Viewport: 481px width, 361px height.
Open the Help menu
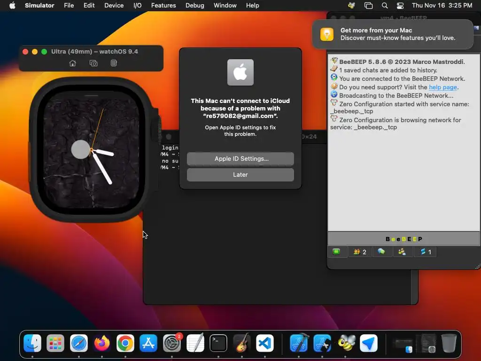pyautogui.click(x=252, y=6)
